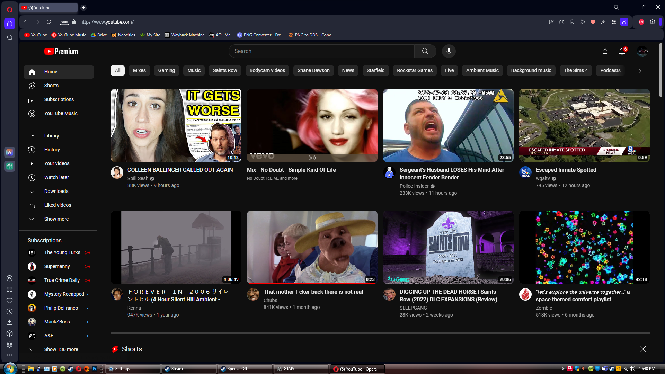Select the Gaming category chip
This screenshot has height=374, width=665.
click(x=166, y=70)
